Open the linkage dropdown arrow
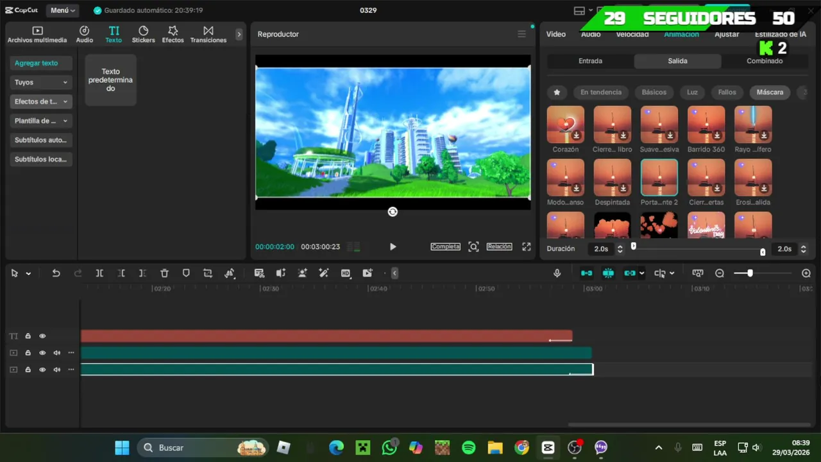The image size is (821, 462). [641, 273]
